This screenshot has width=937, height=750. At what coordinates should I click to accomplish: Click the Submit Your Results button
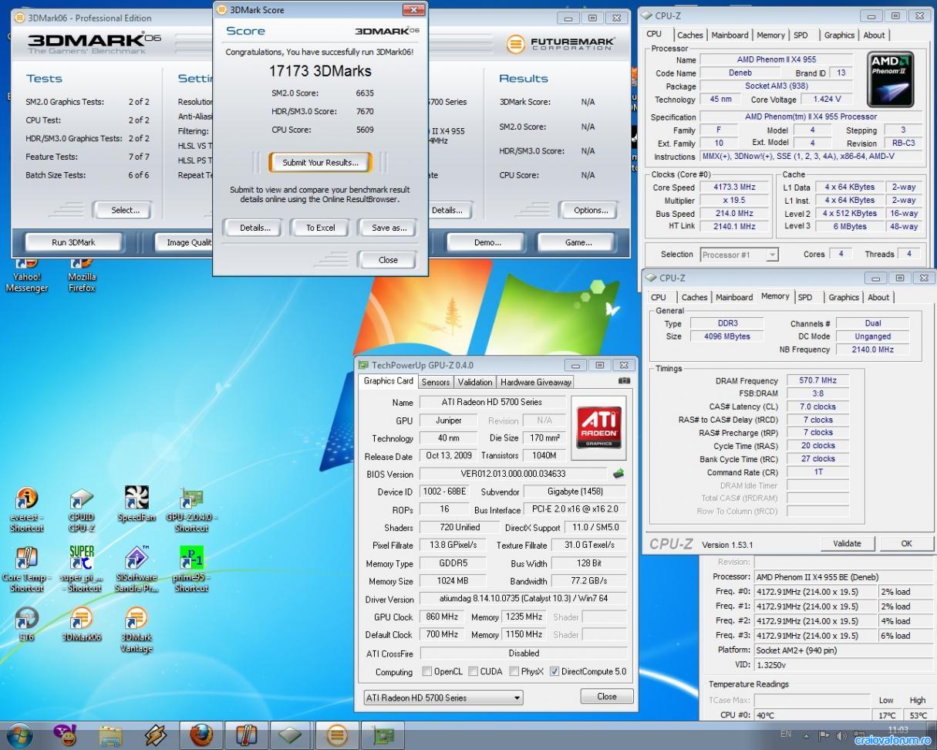pyautogui.click(x=320, y=163)
